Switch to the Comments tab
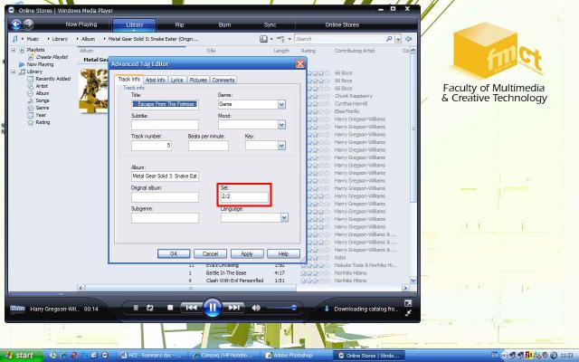The width and height of the screenshot is (579, 362). pyautogui.click(x=223, y=80)
